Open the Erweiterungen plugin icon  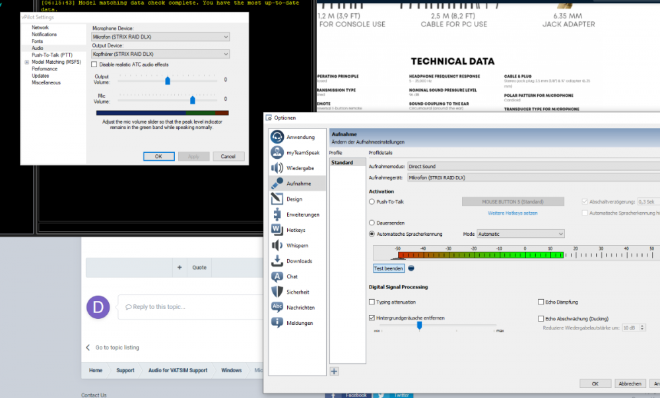277,214
